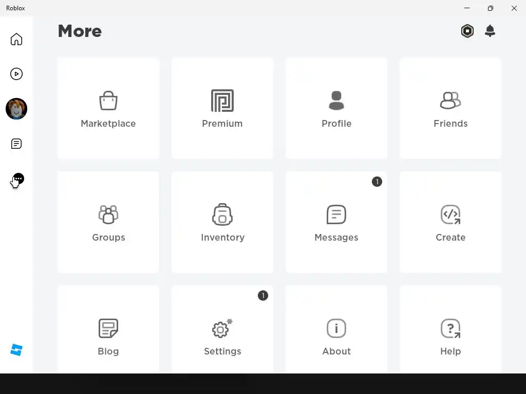526x394 pixels.
Task: Open the Friends people icon
Action: coord(450,101)
